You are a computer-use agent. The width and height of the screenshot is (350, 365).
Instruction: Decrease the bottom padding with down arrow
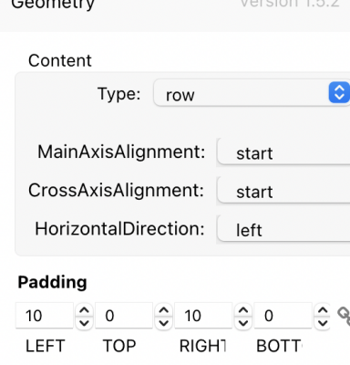323,322
